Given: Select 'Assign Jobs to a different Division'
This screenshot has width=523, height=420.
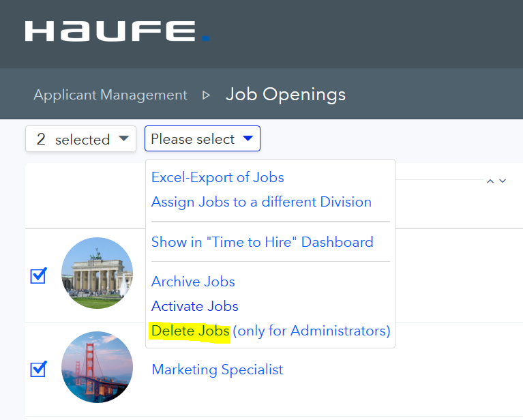Looking at the screenshot, I should (x=261, y=202).
